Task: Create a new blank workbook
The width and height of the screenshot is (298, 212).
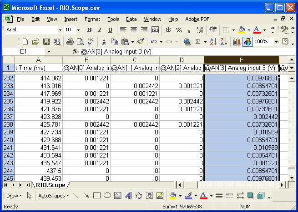Action: pos(25,42)
